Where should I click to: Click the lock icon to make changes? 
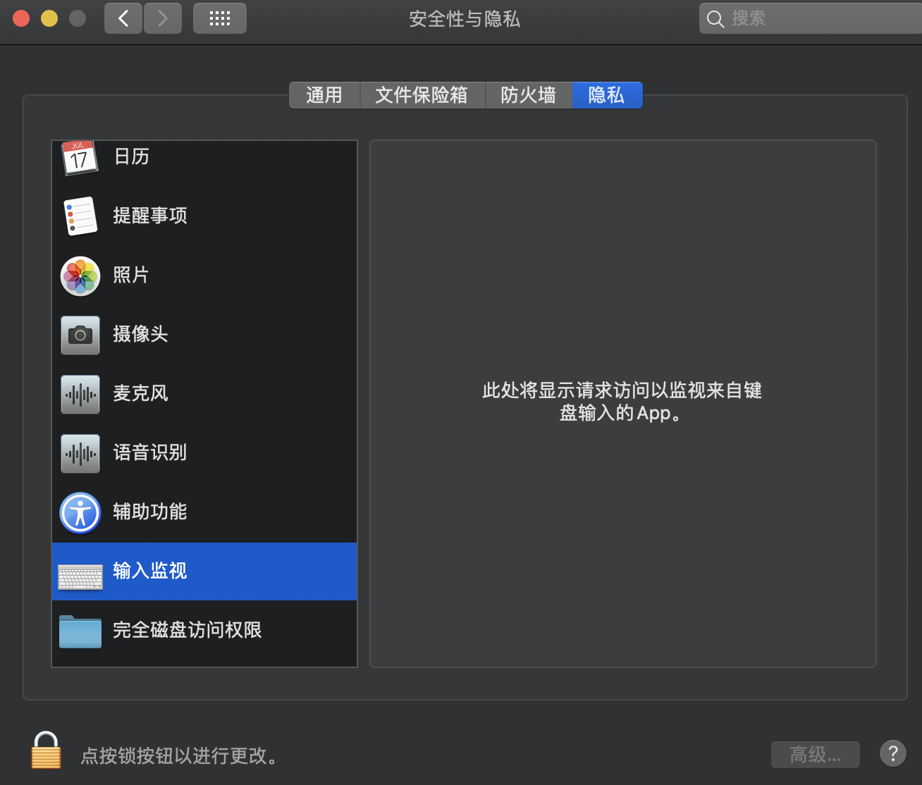click(x=46, y=750)
